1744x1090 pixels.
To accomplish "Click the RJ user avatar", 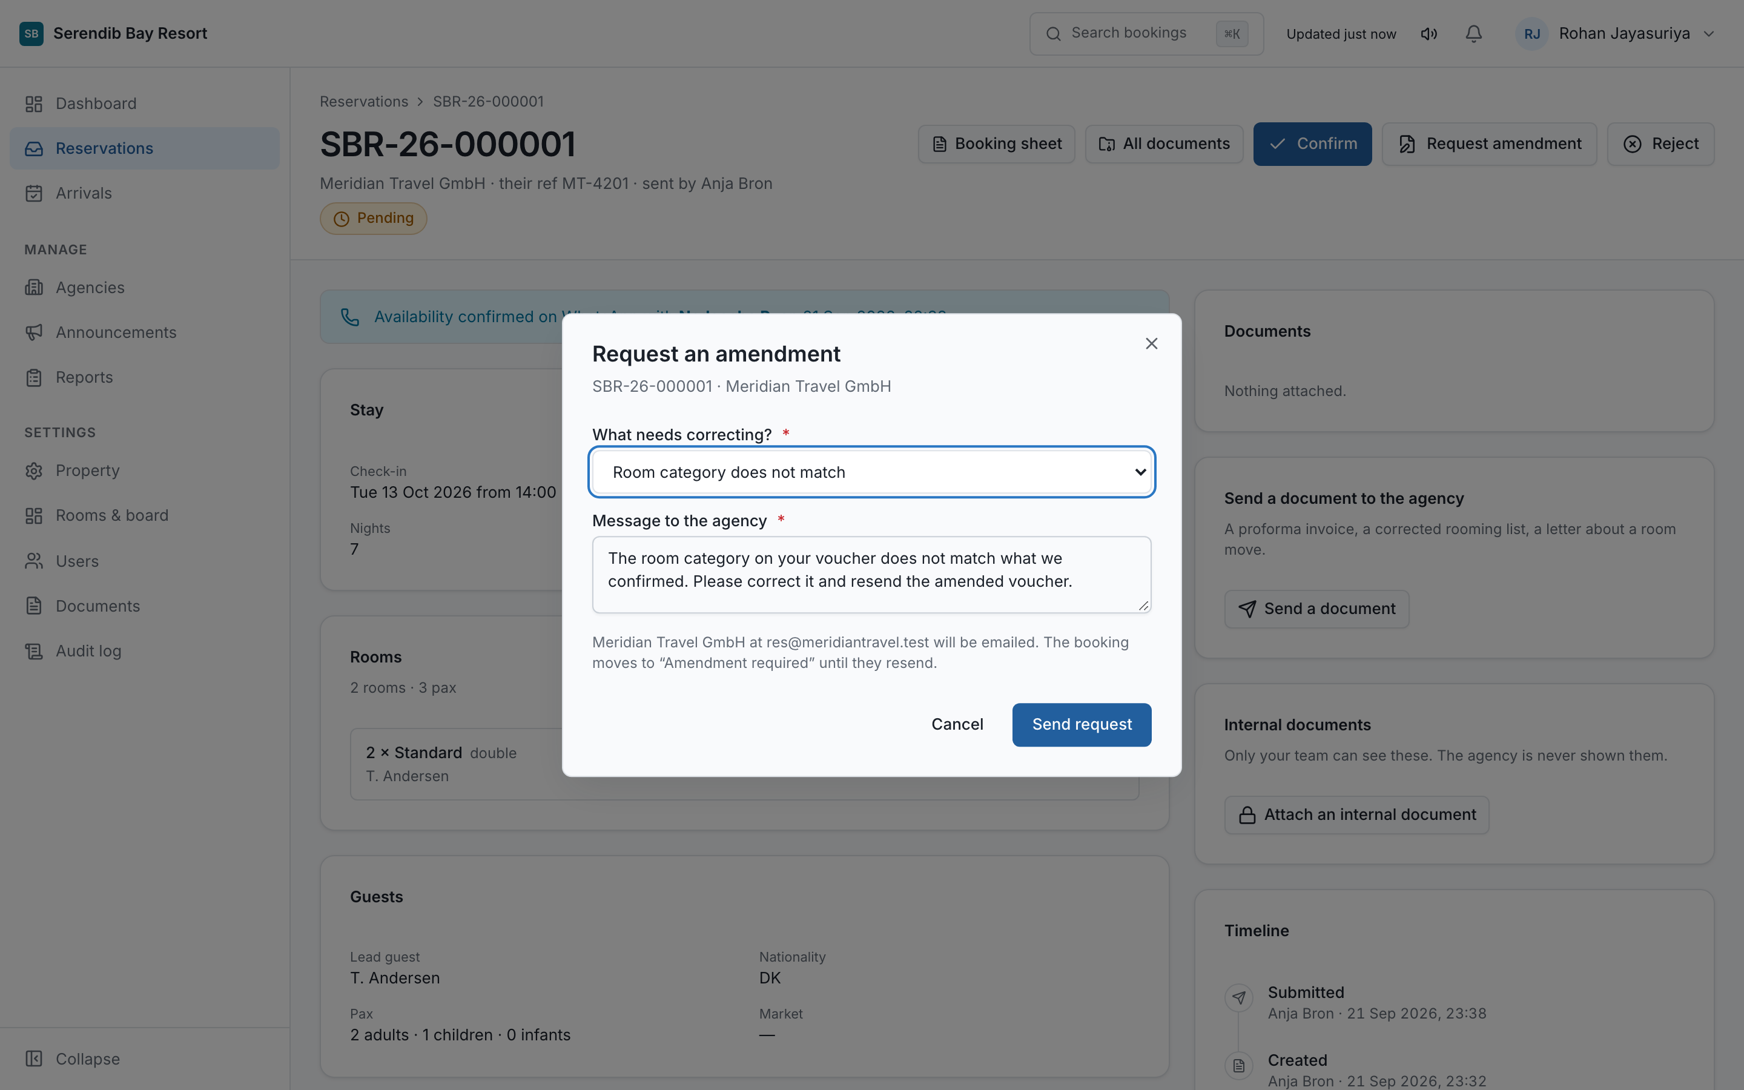I will point(1532,34).
